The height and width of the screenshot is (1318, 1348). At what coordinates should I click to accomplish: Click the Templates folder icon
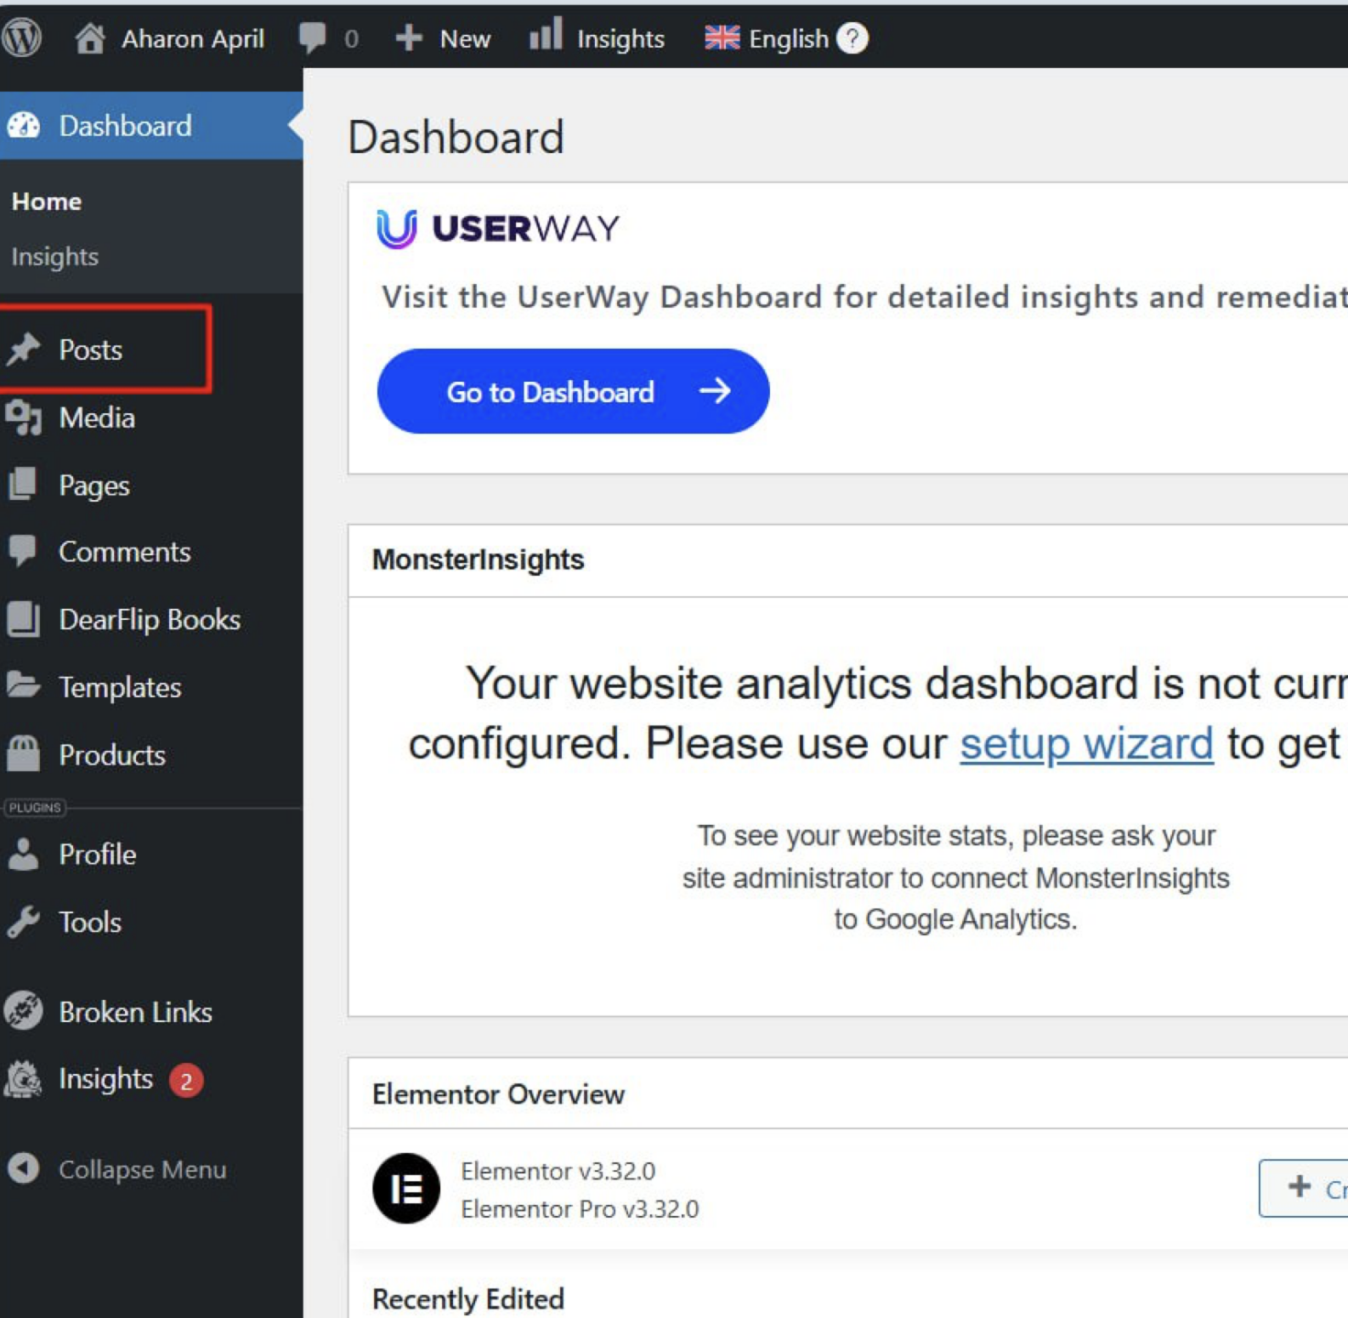pyautogui.click(x=23, y=685)
